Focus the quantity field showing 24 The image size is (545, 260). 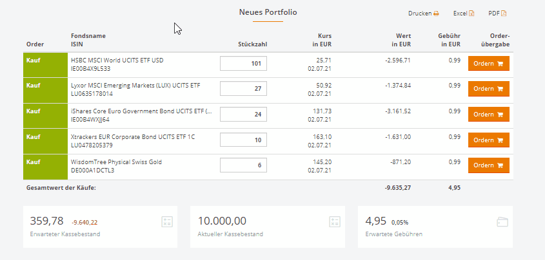pos(243,115)
